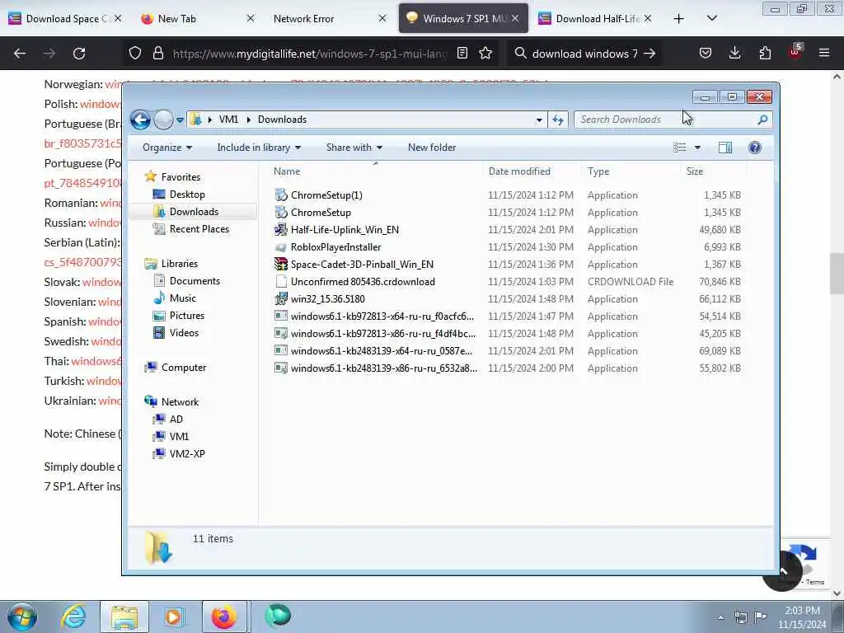This screenshot has height=633, width=844.
Task: Open Documents library in navigation pane
Action: [195, 281]
